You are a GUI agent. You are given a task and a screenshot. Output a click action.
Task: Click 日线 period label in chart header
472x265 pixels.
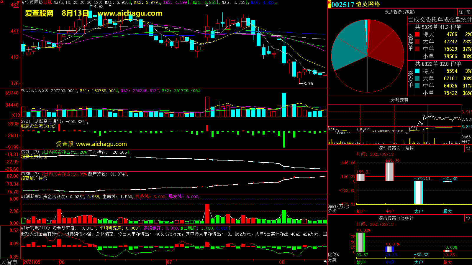[47, 2]
